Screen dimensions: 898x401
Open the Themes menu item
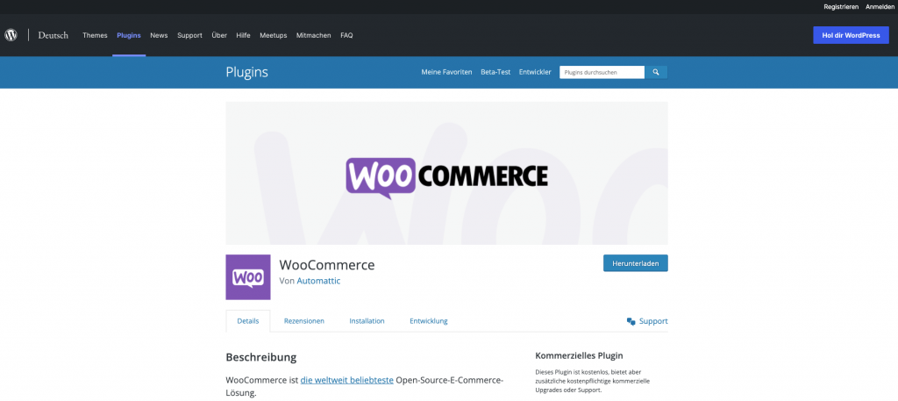pyautogui.click(x=95, y=35)
